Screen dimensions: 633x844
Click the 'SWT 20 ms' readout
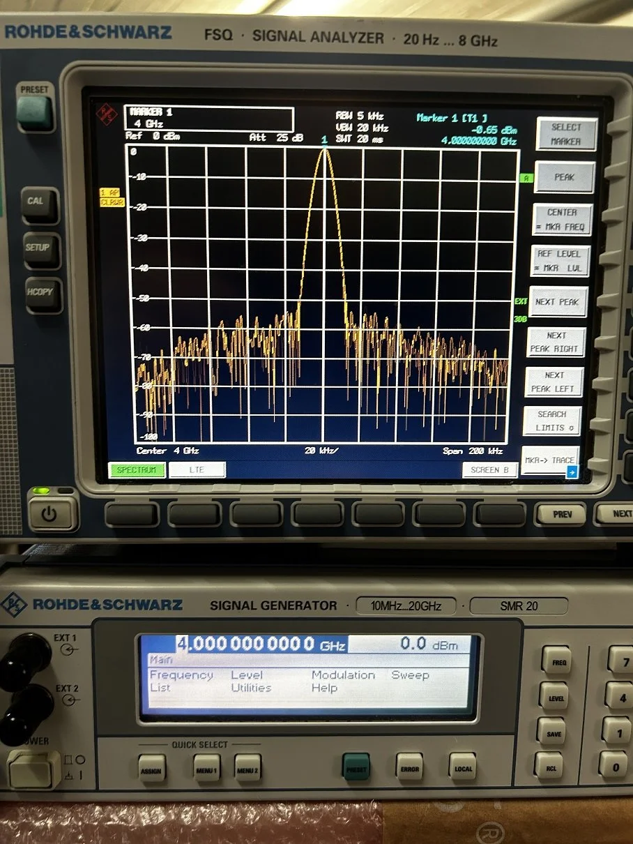click(359, 140)
